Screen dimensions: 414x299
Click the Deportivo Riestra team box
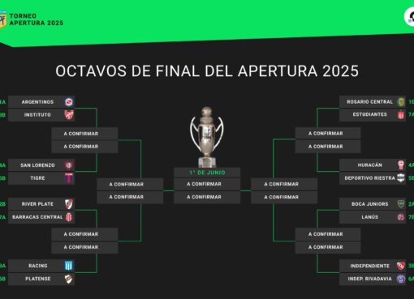click(x=373, y=178)
